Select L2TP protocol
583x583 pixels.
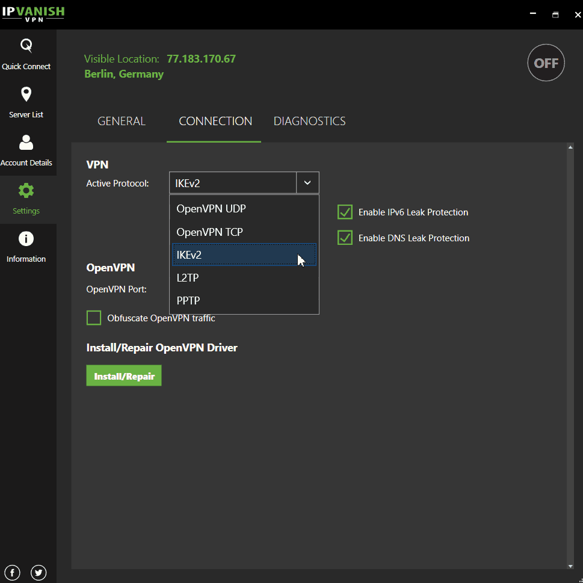click(x=244, y=278)
